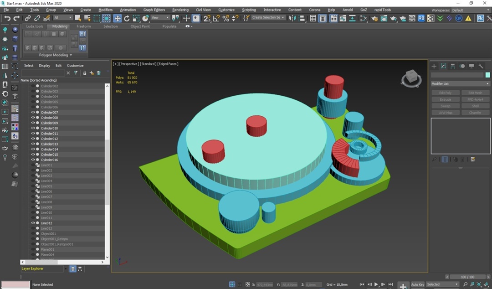
Task: Open the key filter 'Selected' dropdown
Action: click(442, 284)
